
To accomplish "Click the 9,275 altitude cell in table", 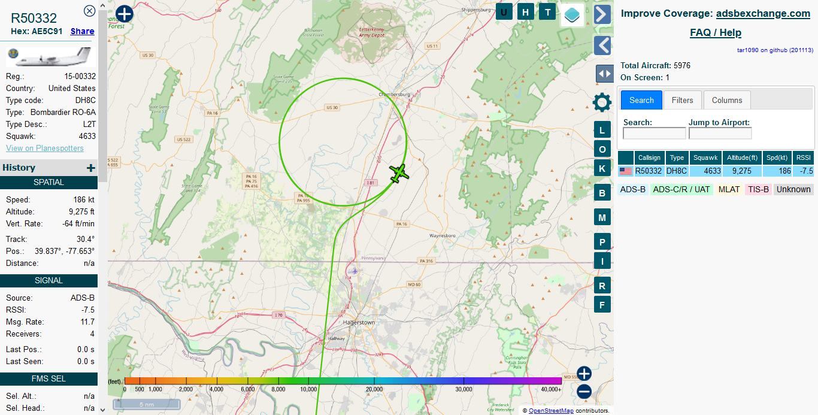I will 742,171.
